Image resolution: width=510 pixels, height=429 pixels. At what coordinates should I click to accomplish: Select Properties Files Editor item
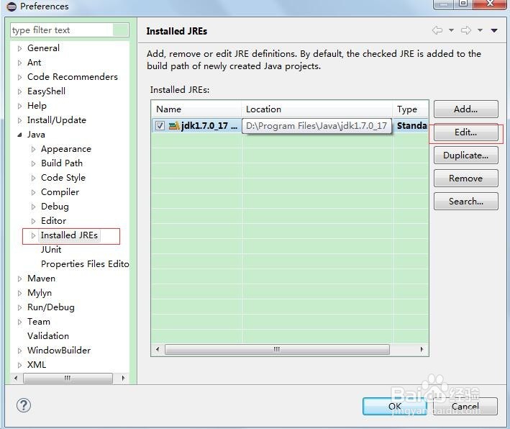tap(85, 264)
